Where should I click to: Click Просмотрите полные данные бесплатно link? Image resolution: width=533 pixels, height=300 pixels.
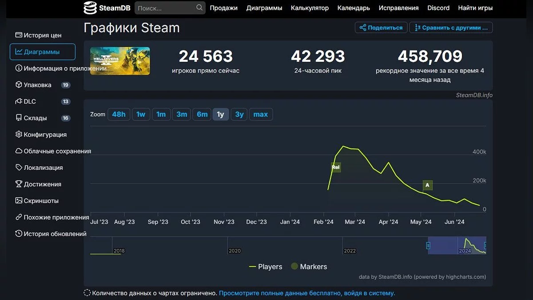tap(307, 293)
